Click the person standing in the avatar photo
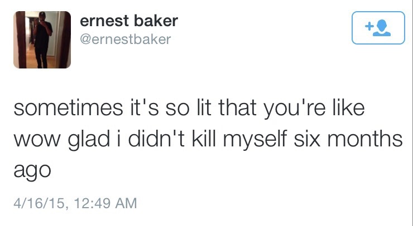 coord(42,40)
